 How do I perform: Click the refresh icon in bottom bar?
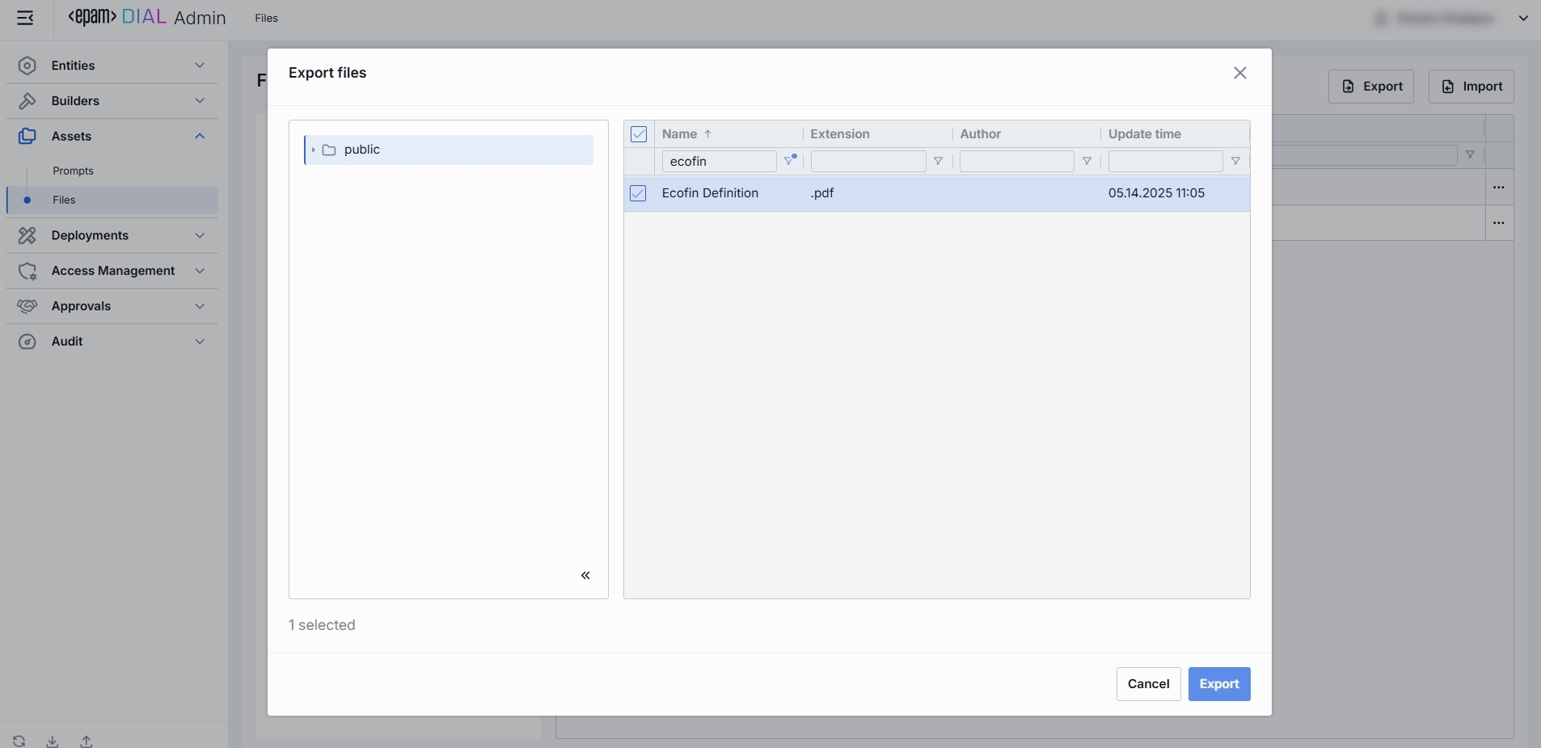[19, 741]
